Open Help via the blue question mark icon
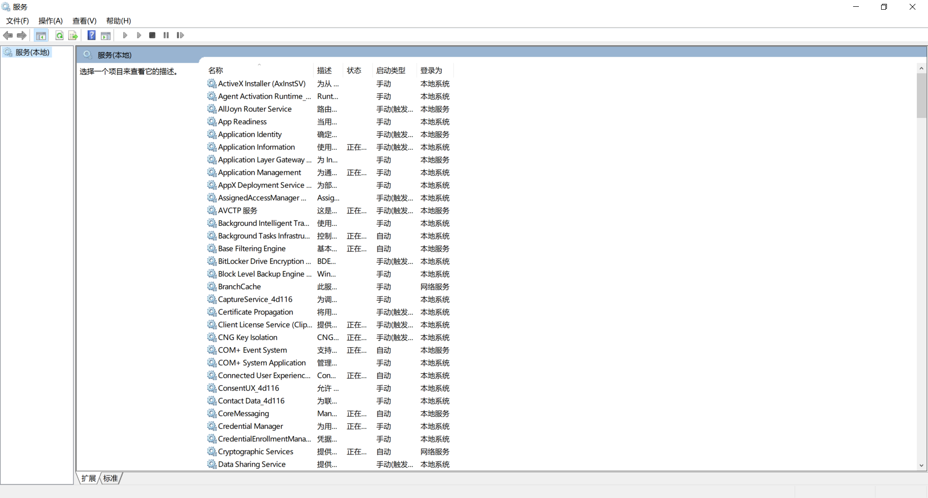 pos(91,35)
